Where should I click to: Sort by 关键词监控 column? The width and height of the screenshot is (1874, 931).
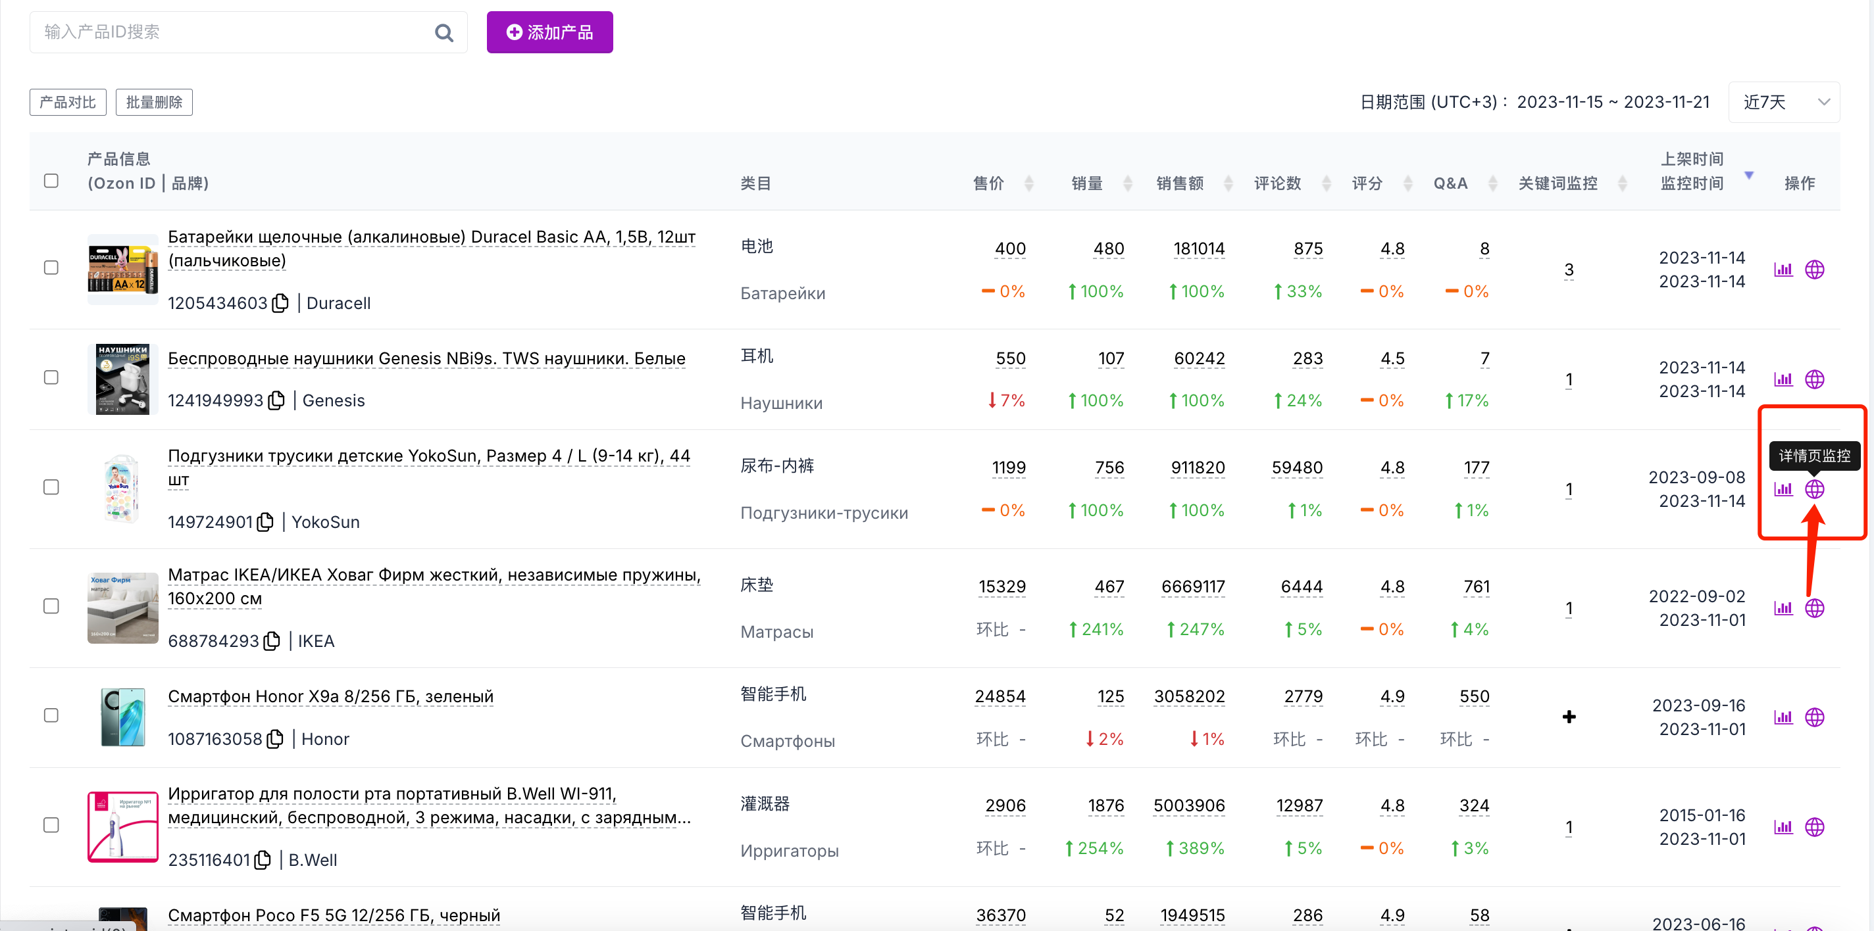(1622, 183)
